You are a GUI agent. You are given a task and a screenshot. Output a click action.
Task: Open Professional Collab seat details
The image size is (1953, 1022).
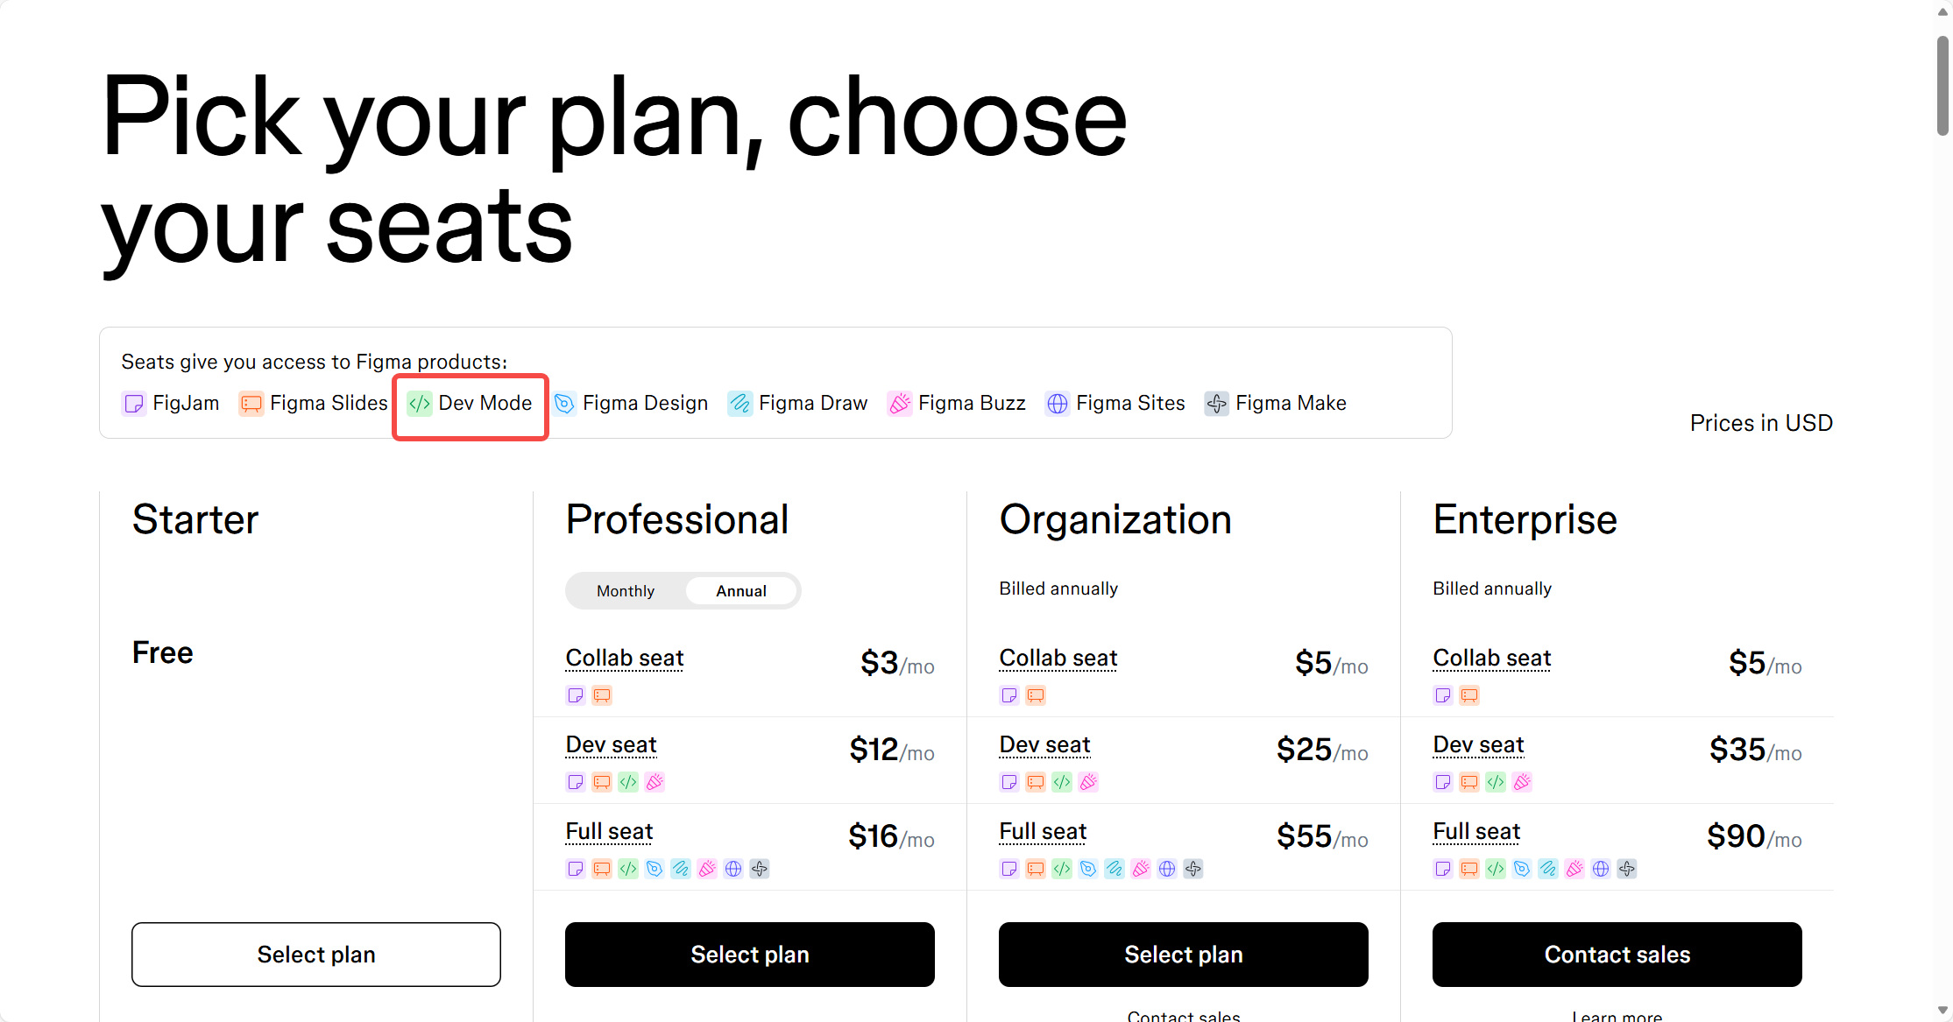pyautogui.click(x=624, y=658)
